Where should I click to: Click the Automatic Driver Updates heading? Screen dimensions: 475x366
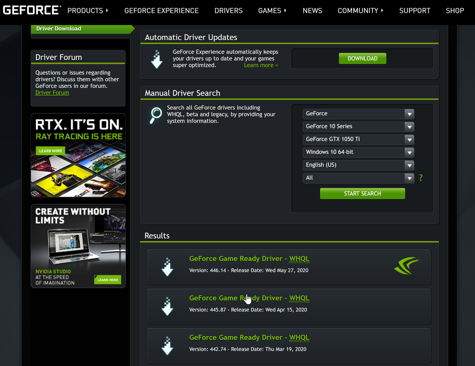point(191,38)
